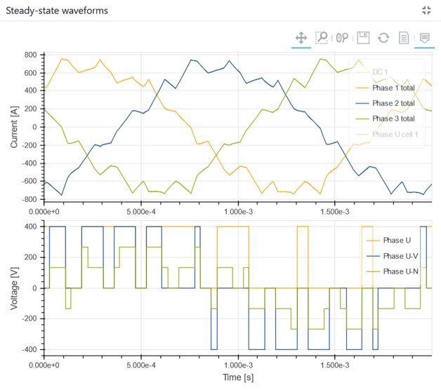The image size is (441, 390).
Task: Show the faded Phase U cell 1 entry
Action: [x=395, y=134]
